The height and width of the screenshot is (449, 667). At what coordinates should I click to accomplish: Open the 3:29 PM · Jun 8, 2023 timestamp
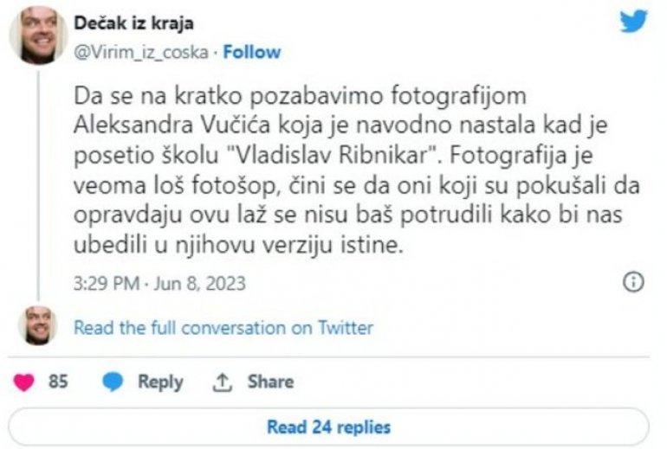160,283
